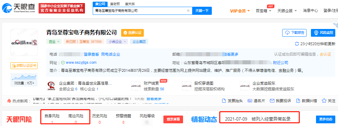Click the 附近公司 link
The width and height of the screenshot is (338, 126).
pyautogui.click(x=281, y=63)
